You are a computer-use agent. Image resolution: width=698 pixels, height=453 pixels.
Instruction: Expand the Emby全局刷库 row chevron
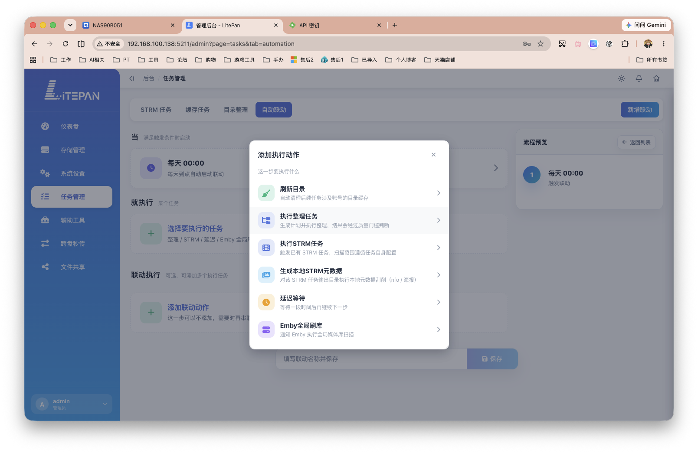(439, 329)
